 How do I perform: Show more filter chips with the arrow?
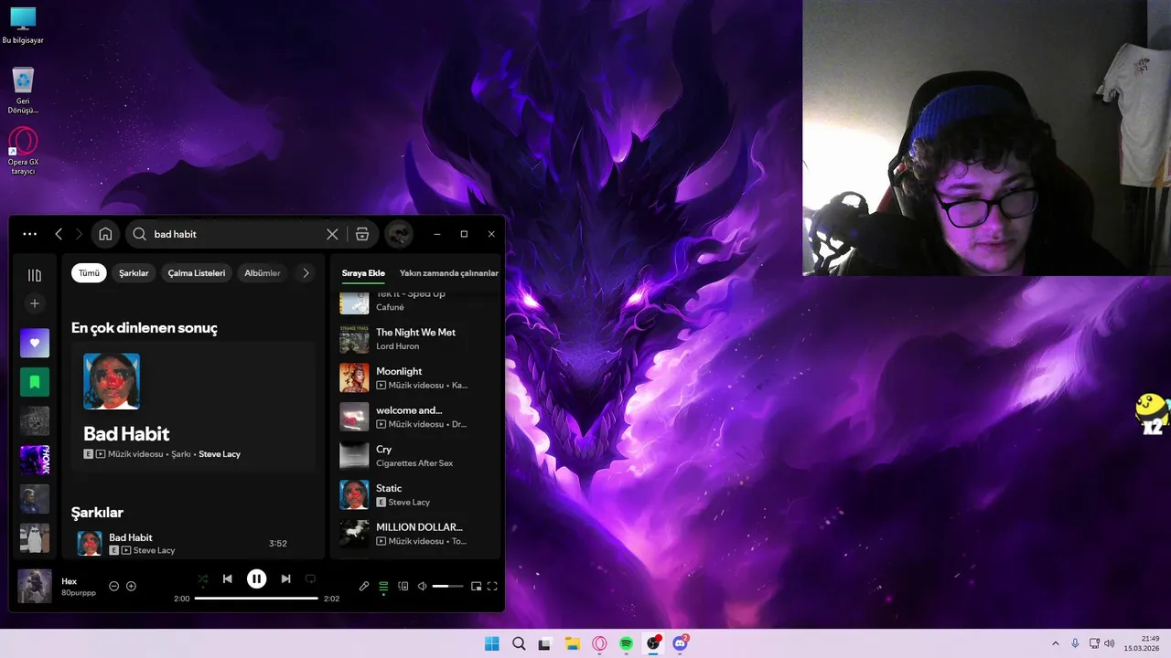click(306, 272)
